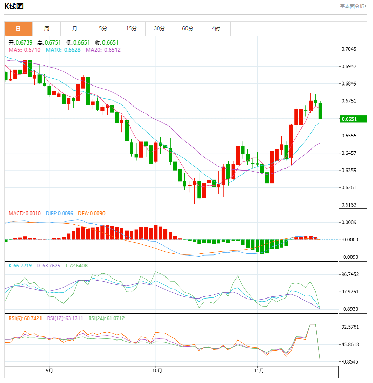Click the 45.8618 RSI axis label
This screenshot has width=373, height=383.
click(350, 345)
